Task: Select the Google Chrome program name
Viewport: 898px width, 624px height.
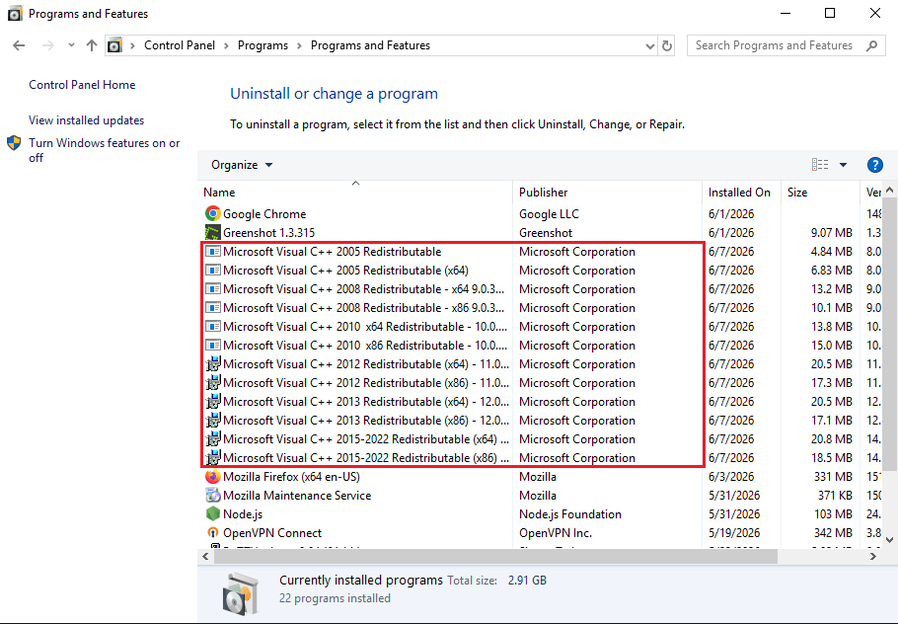Action: 264,213
